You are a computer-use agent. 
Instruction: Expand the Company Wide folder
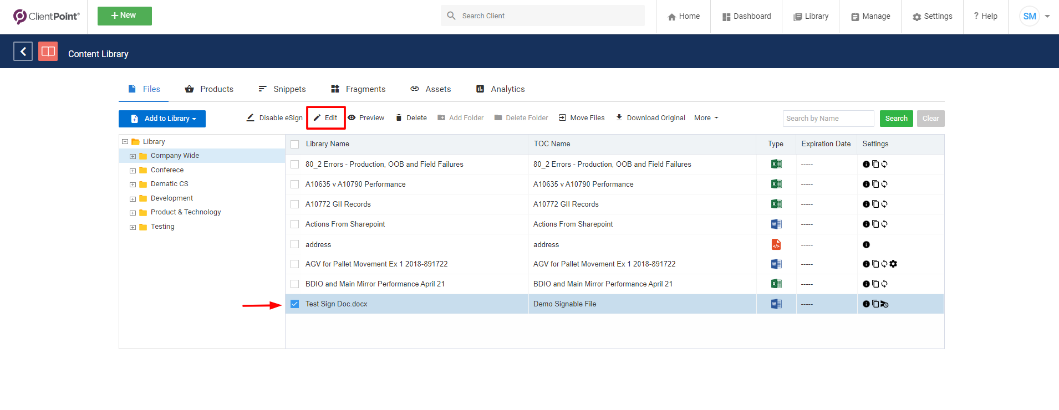click(133, 156)
